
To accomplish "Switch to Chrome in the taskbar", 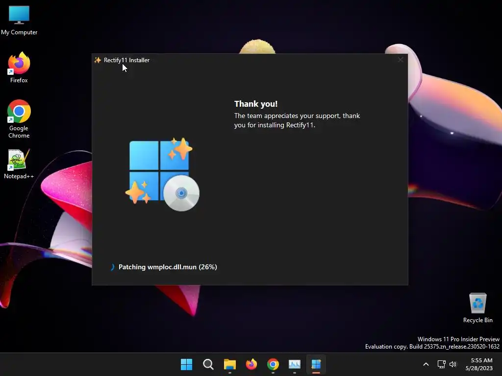I will point(273,364).
